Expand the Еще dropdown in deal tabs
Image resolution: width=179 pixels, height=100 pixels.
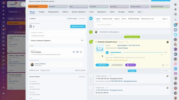click(140, 12)
